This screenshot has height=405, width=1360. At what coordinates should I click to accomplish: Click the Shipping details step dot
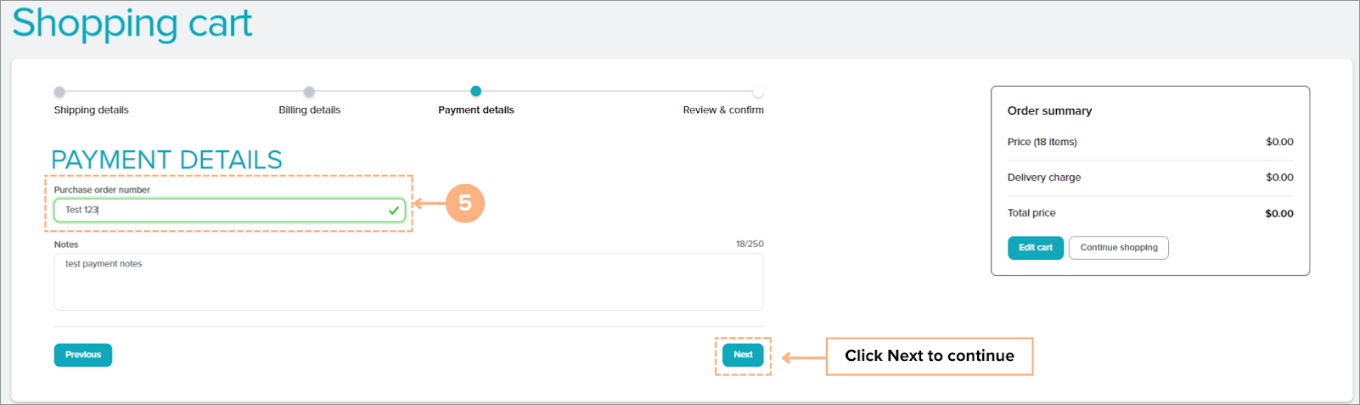click(x=59, y=92)
